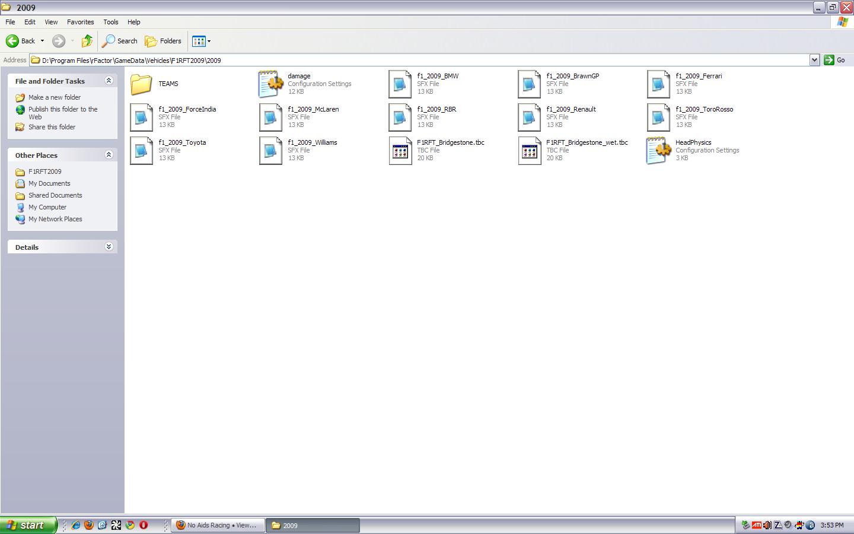854x534 pixels.
Task: Collapse the Other Places panel
Action: [x=109, y=155]
